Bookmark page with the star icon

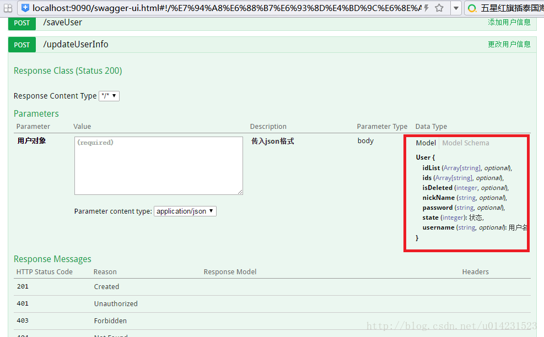coord(439,8)
